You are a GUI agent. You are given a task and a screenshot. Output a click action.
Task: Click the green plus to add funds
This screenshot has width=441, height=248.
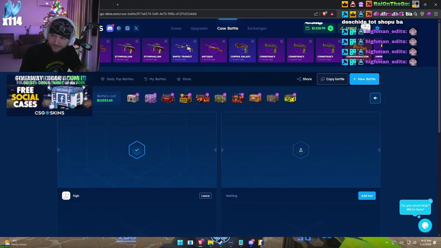click(330, 28)
